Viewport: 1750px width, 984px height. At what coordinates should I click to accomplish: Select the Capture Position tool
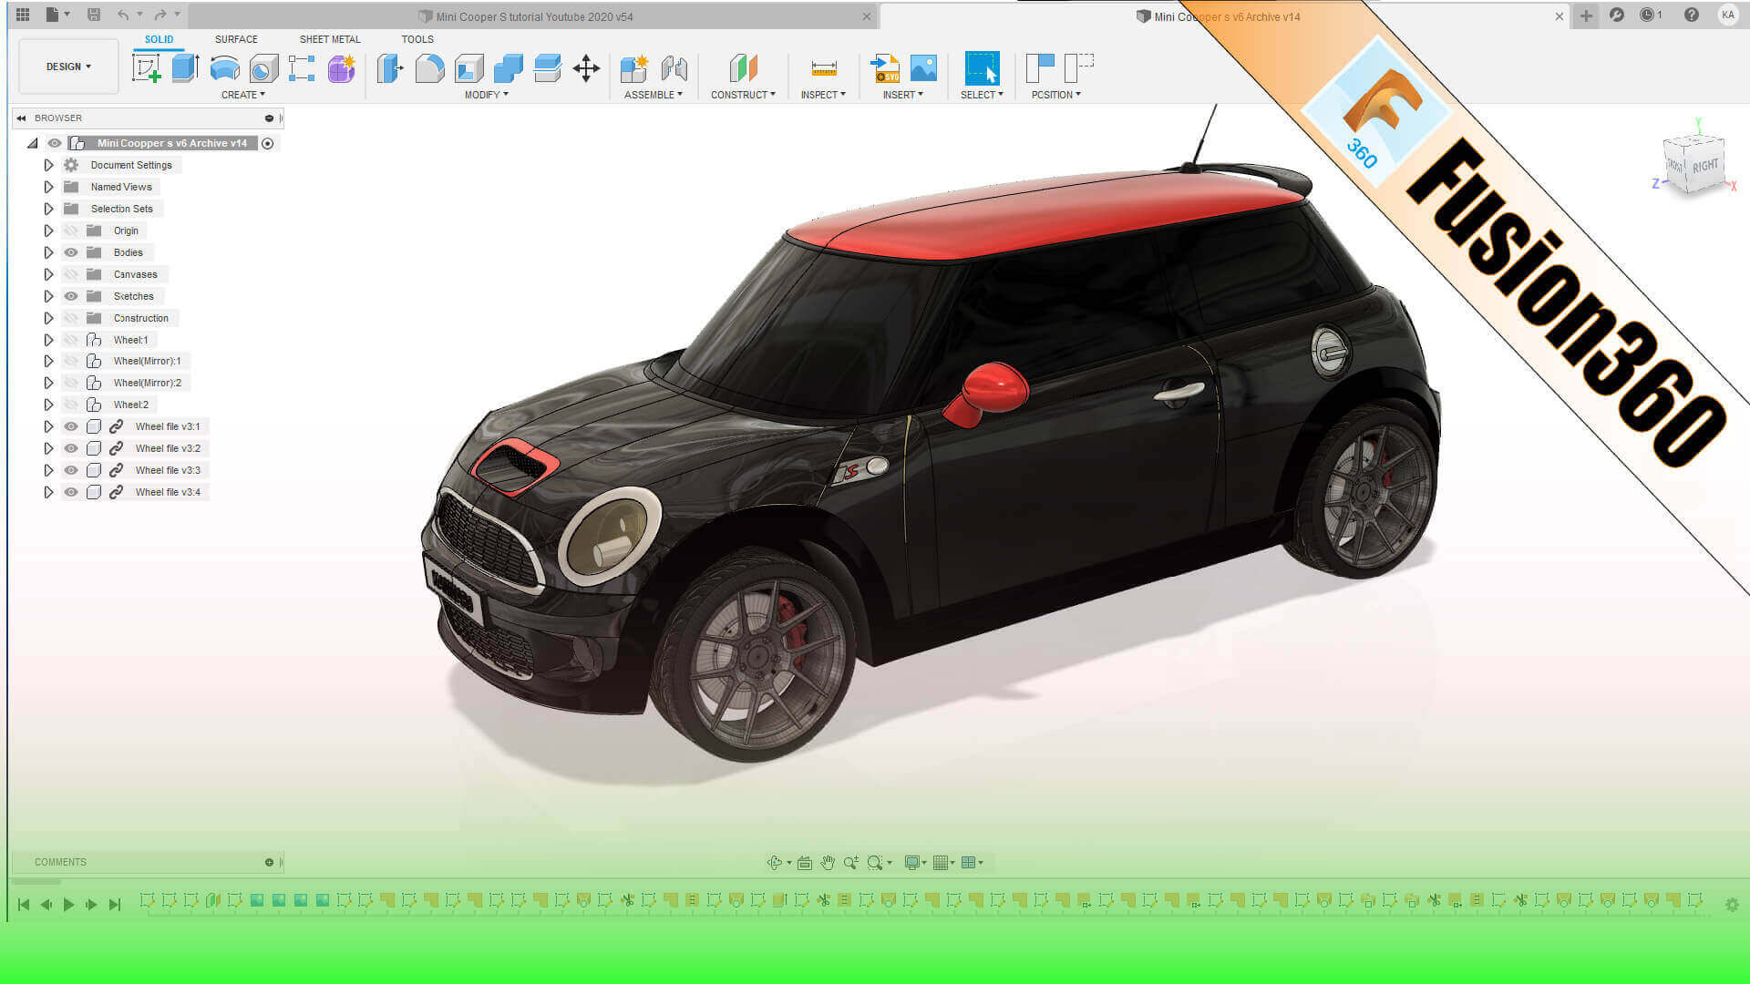[x=1040, y=68]
